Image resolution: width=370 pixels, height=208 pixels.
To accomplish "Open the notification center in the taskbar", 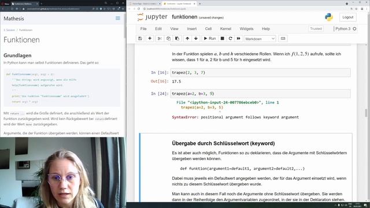I will point(365,205).
